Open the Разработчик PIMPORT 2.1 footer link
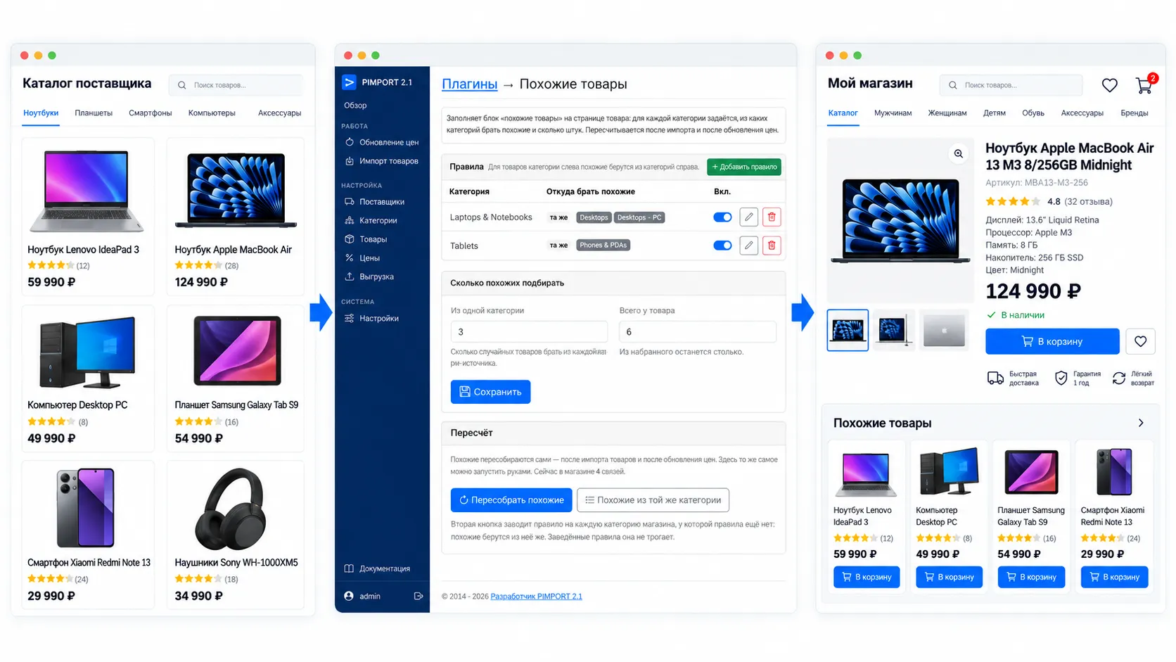This screenshot has width=1176, height=662. 536,597
